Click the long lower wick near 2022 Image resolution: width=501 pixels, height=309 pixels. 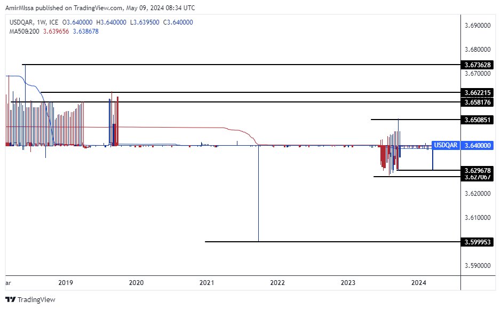pos(258,194)
